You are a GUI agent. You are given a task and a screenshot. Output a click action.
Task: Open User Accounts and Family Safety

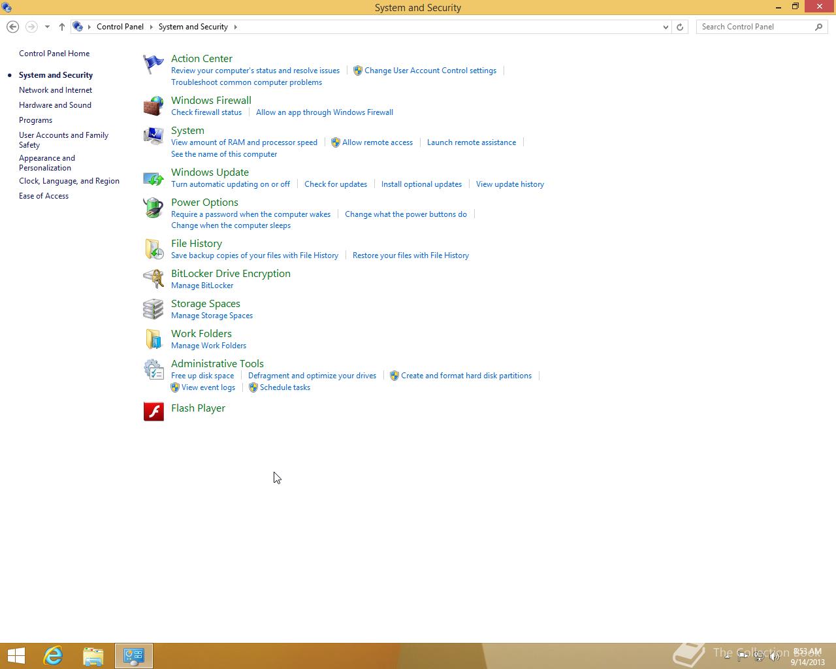[x=63, y=140]
